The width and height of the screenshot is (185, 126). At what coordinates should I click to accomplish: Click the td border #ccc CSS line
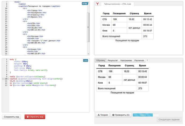33,85
